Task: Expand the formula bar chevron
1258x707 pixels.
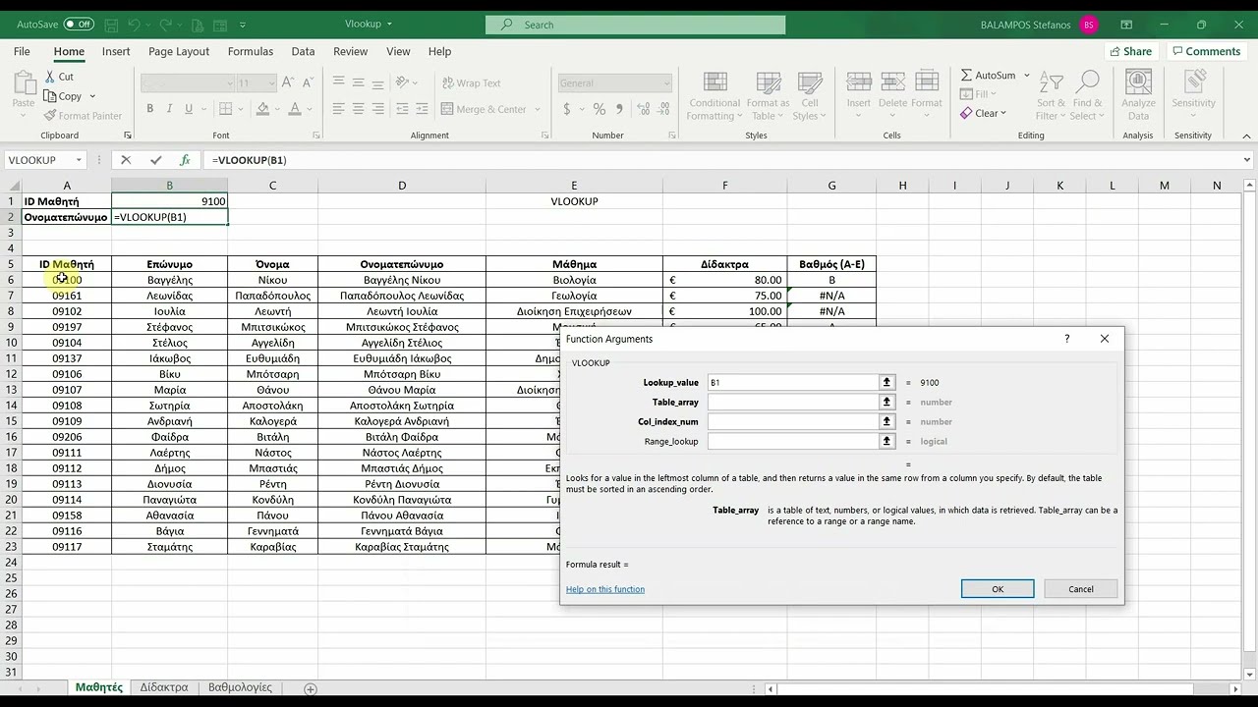Action: click(1247, 160)
